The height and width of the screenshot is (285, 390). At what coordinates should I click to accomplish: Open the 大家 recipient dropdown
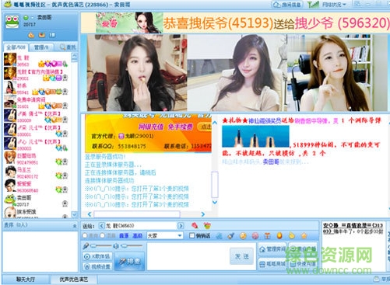[165, 235]
